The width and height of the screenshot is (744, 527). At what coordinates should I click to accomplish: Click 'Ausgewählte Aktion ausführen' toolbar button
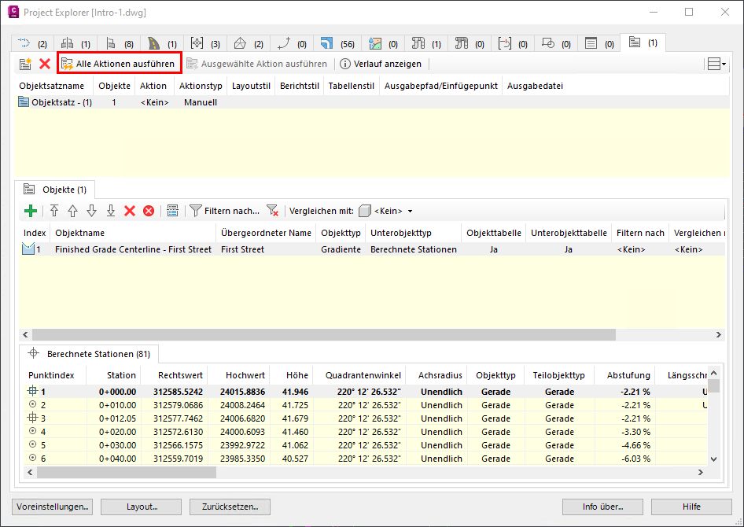(x=256, y=64)
